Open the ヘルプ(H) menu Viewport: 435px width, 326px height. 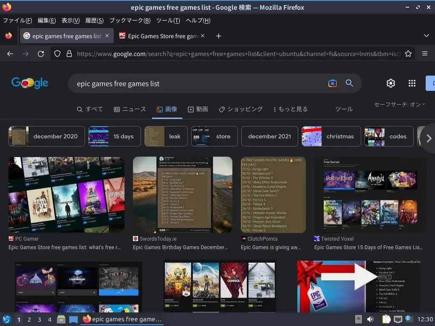(x=198, y=20)
